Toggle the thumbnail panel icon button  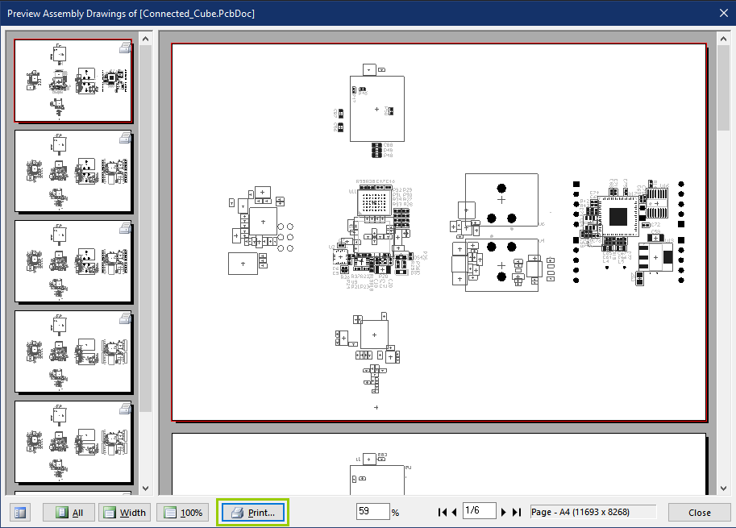[x=20, y=513]
